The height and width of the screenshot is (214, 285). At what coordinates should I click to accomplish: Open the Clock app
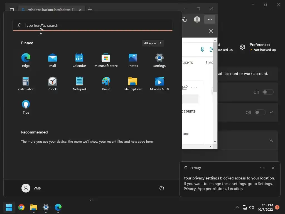coord(53,84)
